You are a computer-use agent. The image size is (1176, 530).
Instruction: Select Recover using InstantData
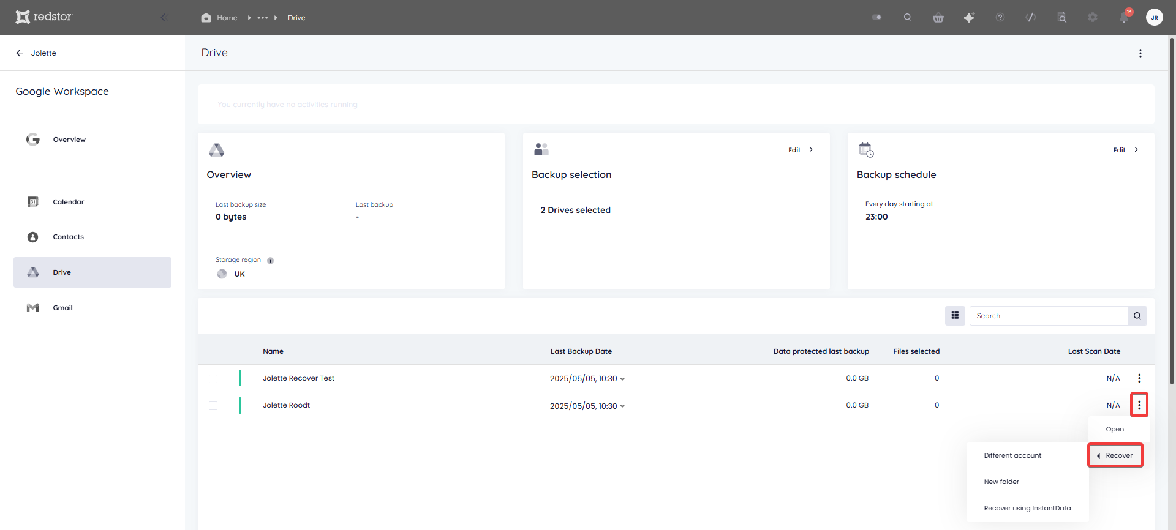(1028, 509)
